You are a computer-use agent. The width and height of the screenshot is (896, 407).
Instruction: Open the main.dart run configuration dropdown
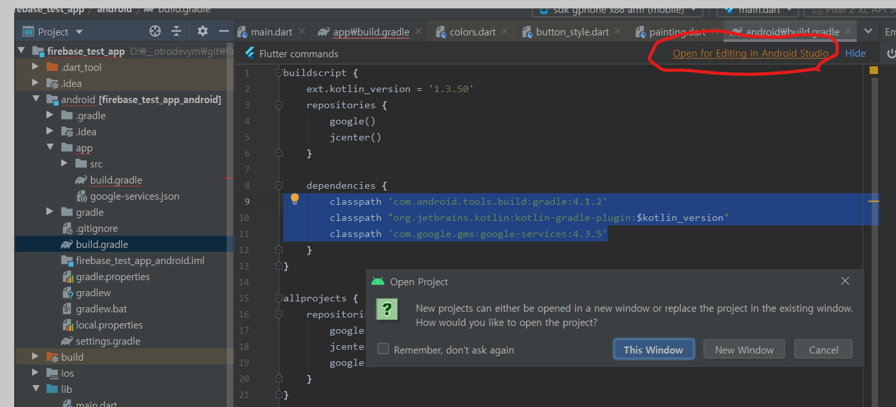click(x=758, y=10)
